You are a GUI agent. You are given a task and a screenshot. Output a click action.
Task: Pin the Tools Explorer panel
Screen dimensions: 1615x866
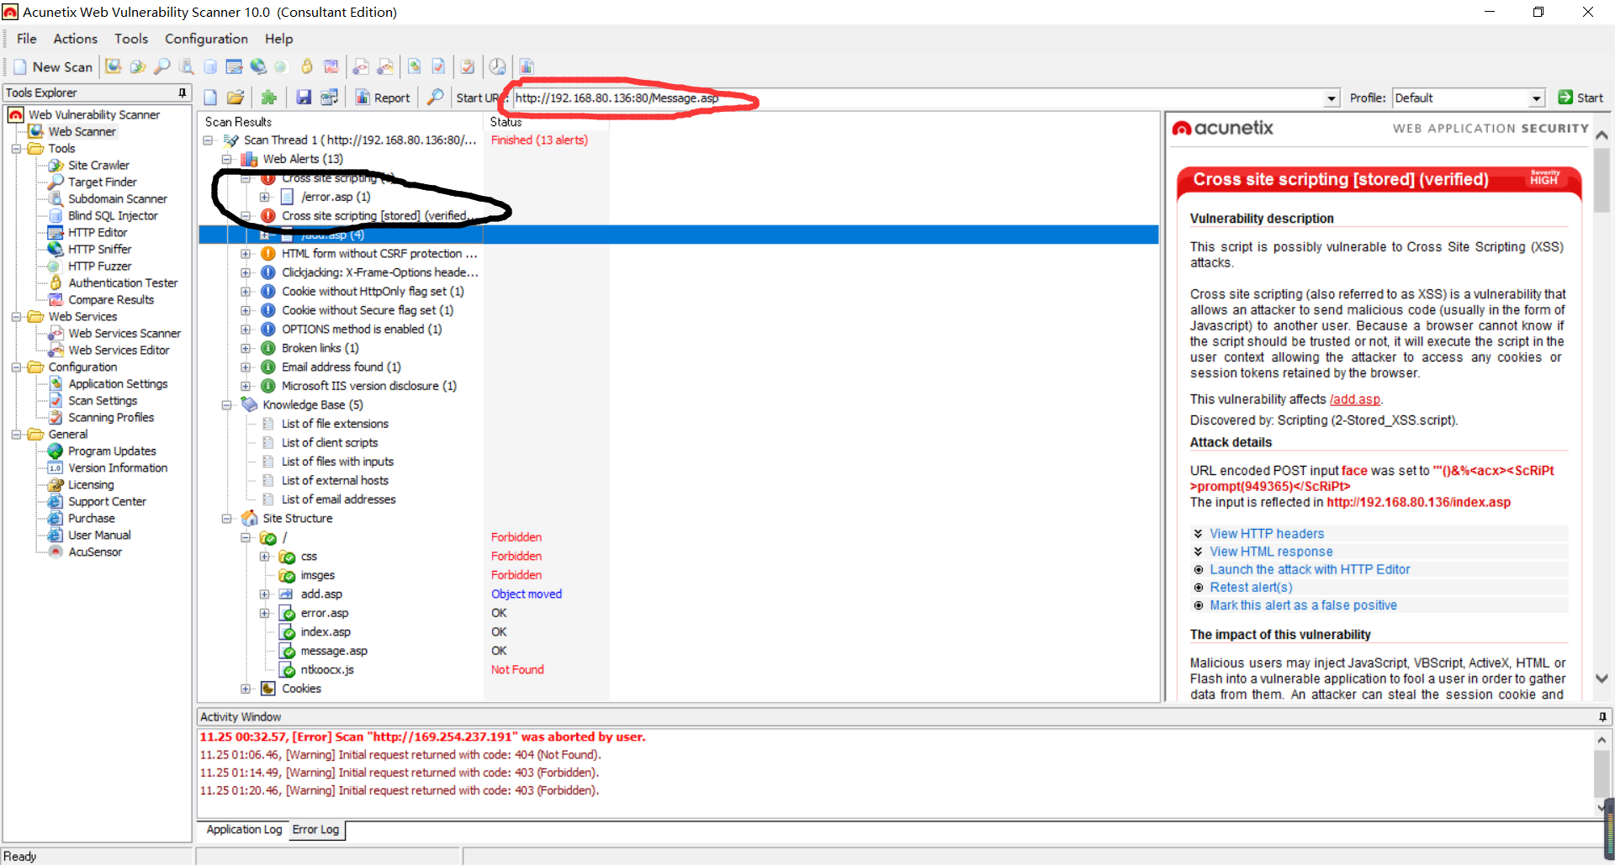(182, 92)
